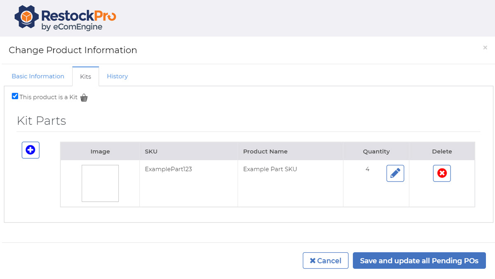Click the kit basket icon
495x279 pixels.
point(84,98)
